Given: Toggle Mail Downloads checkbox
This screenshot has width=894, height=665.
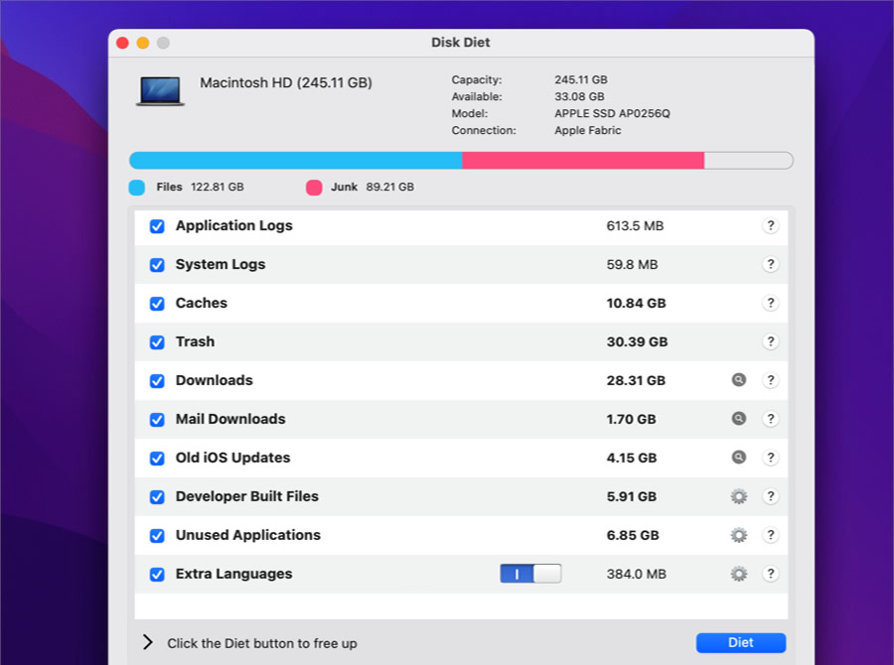Looking at the screenshot, I should pyautogui.click(x=157, y=420).
